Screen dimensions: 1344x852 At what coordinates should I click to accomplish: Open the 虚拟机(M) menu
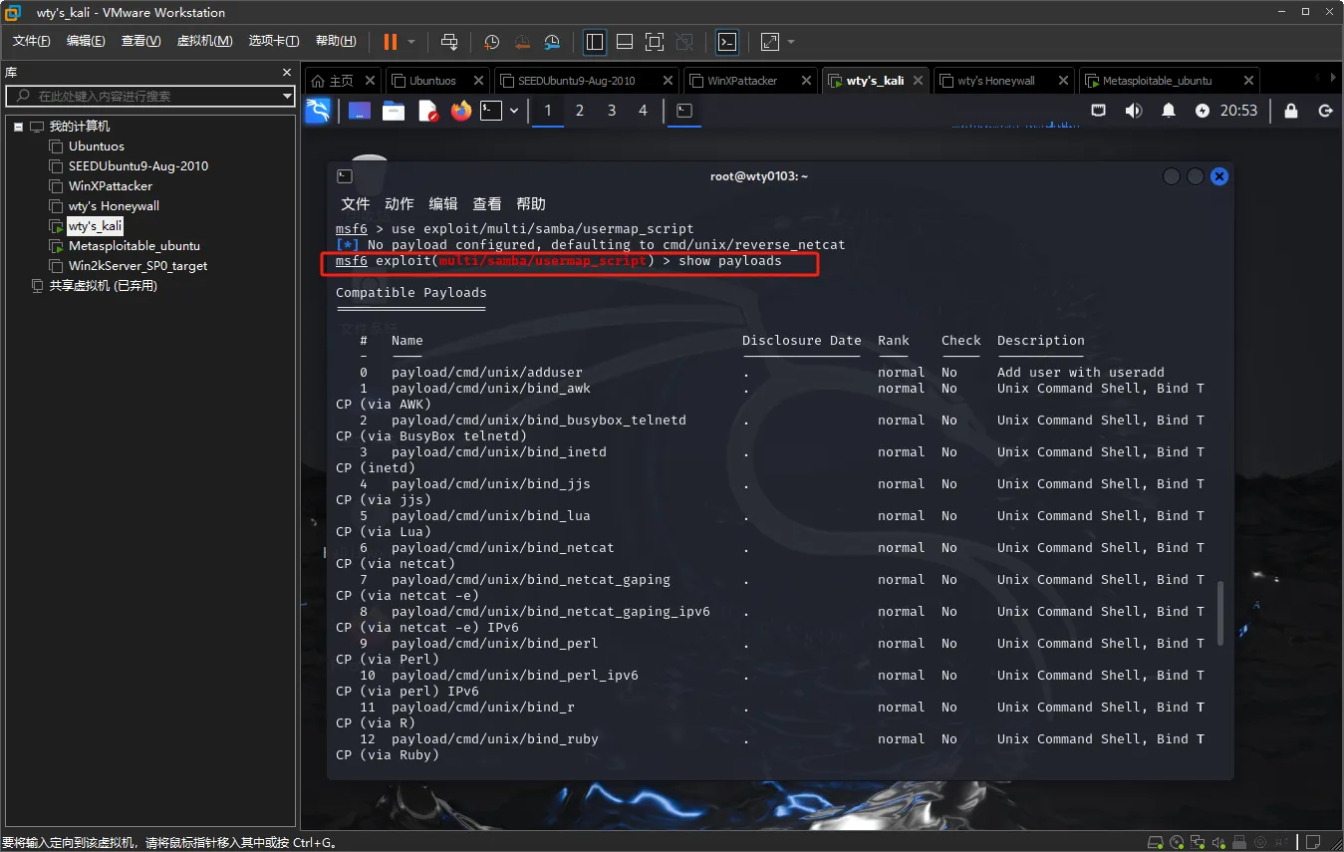point(204,41)
